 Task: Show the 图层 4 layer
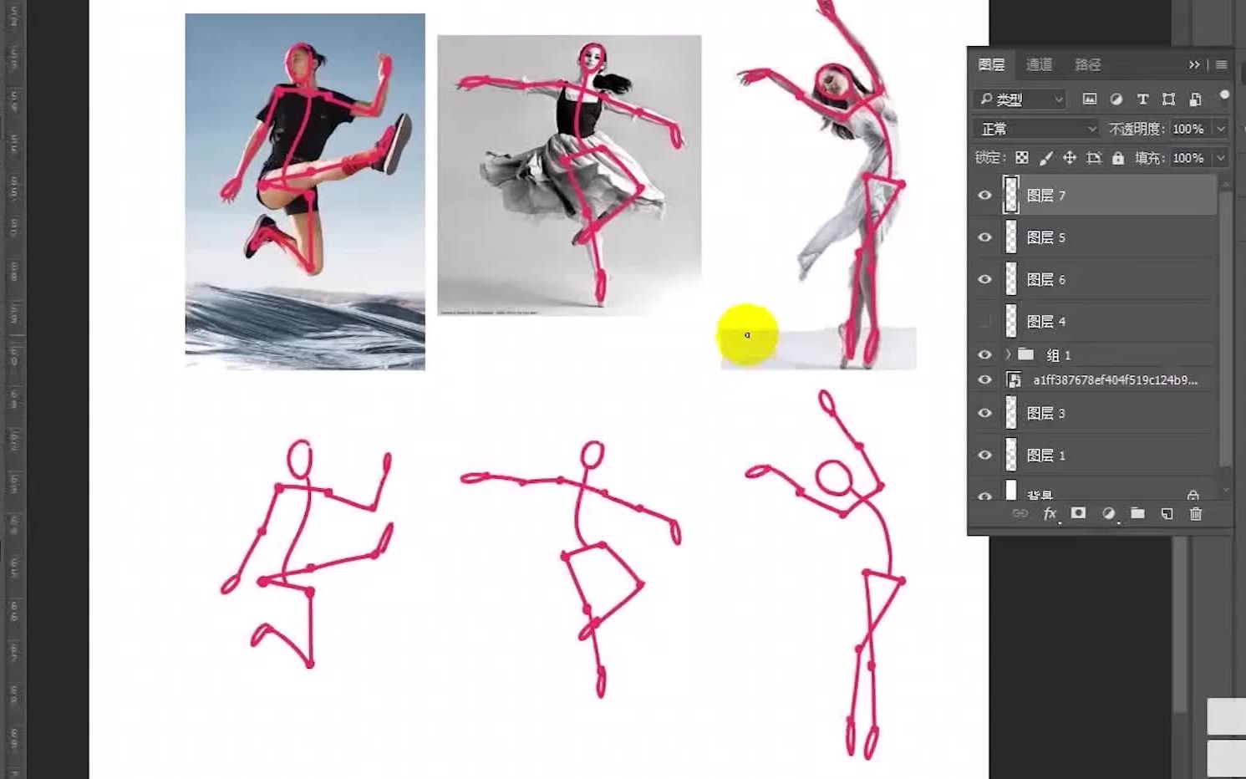coord(984,321)
